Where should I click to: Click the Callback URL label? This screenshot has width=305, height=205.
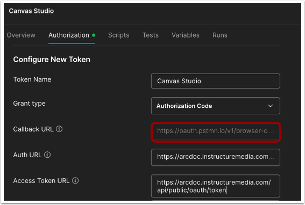click(x=33, y=129)
